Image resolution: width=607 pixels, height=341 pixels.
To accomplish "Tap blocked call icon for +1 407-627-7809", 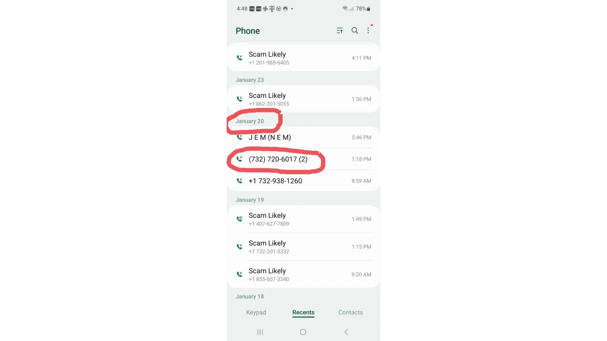I will (x=240, y=219).
